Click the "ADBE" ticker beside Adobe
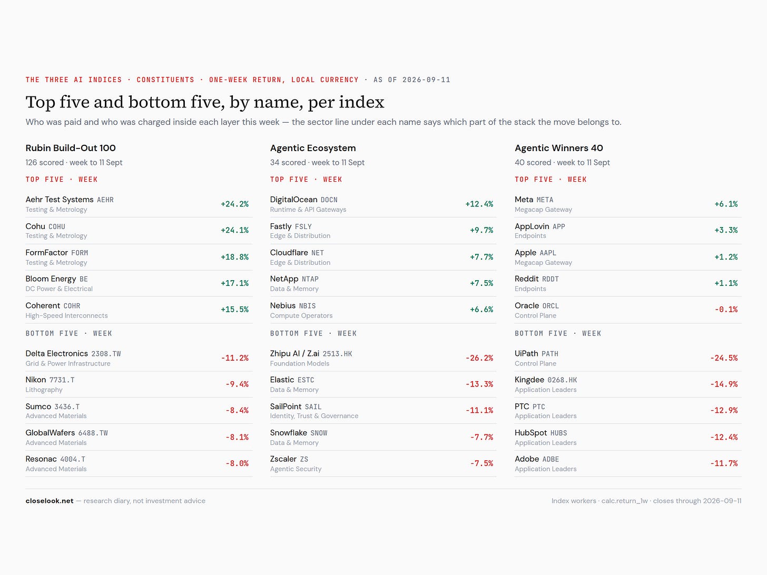Image resolution: width=767 pixels, height=575 pixels. pyautogui.click(x=550, y=459)
